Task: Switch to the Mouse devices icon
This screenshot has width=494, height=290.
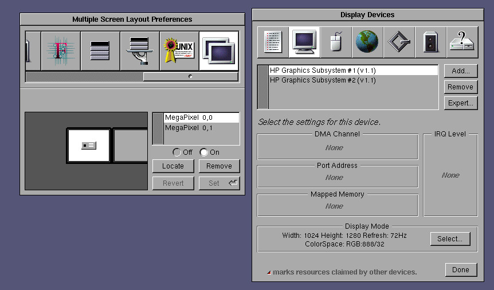Action: (336, 42)
